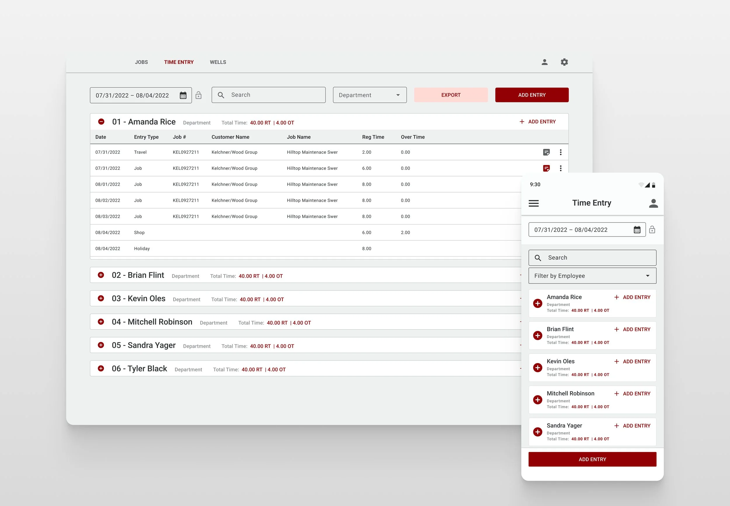Switch to the WELLS tab
Screen dimensions: 730x506
(218, 62)
